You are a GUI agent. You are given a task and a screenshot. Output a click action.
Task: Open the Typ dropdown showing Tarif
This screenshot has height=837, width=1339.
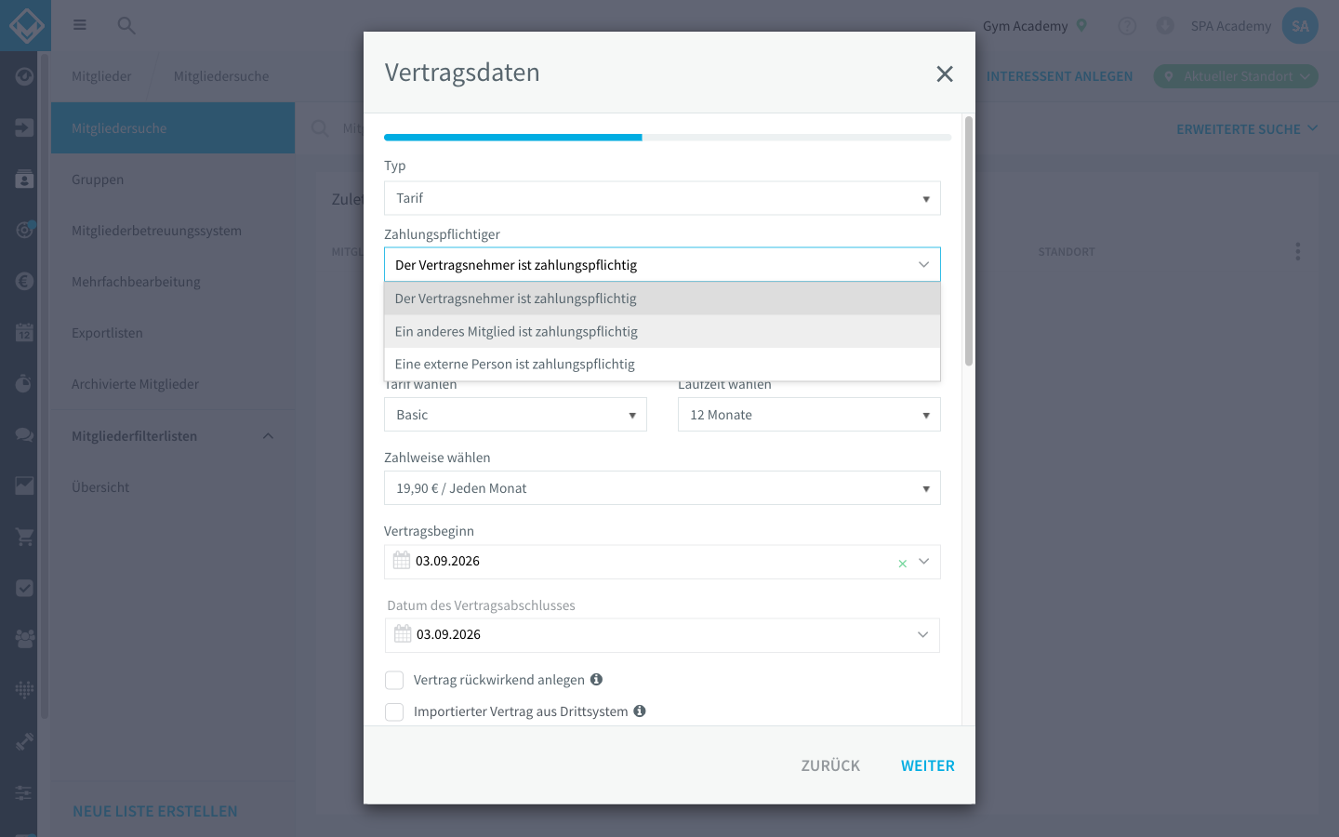click(662, 198)
